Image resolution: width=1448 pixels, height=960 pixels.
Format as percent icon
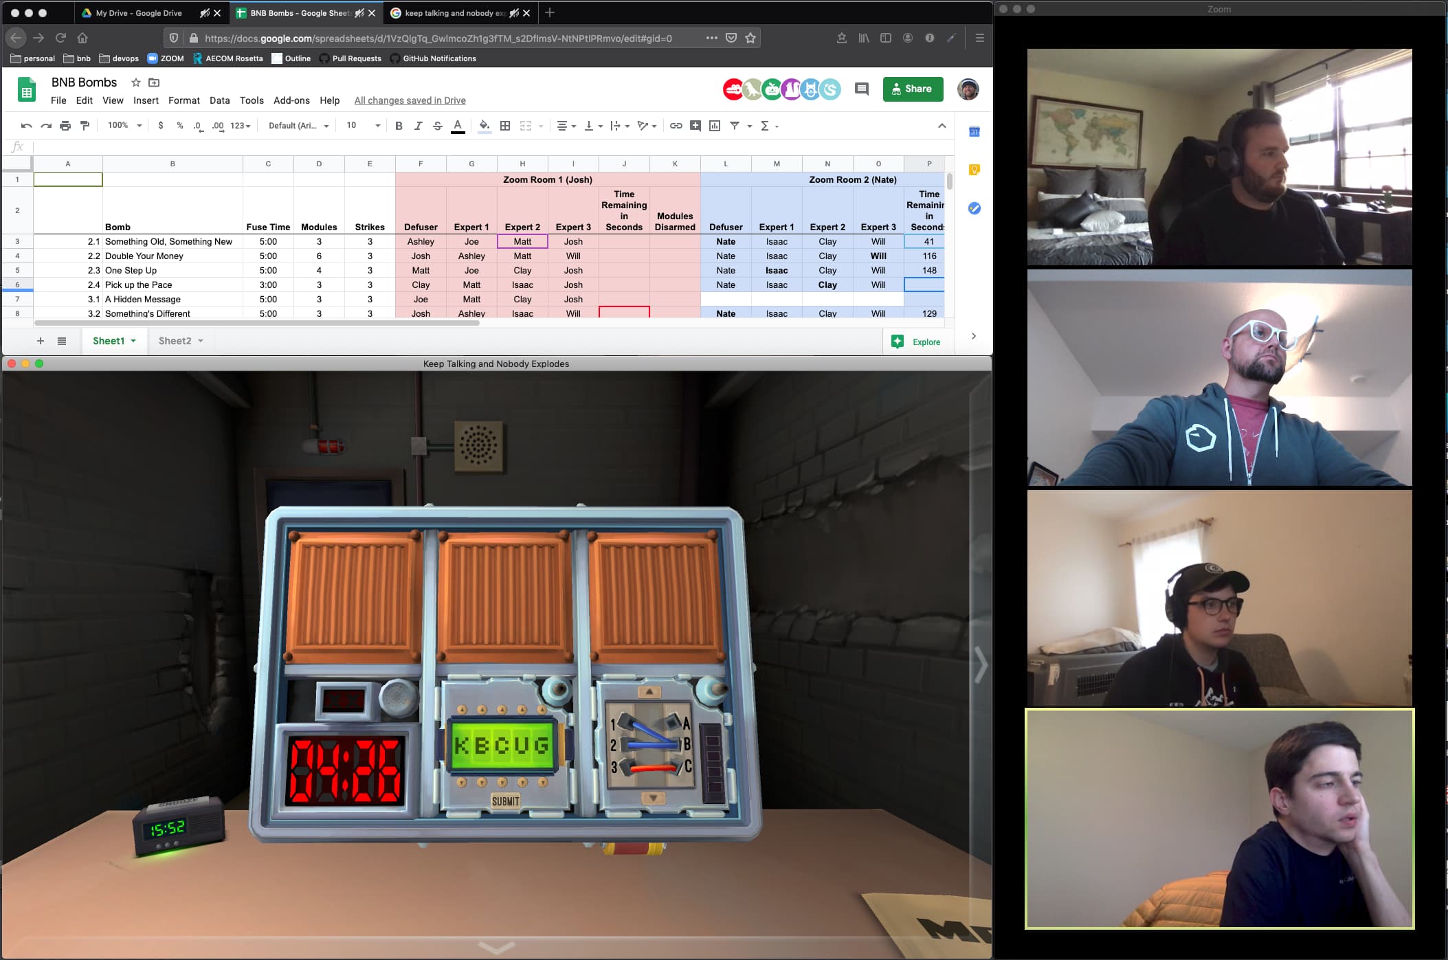(180, 126)
